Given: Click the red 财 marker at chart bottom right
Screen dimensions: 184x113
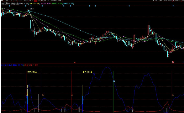Looking at the screenshot, I should point(173,62).
